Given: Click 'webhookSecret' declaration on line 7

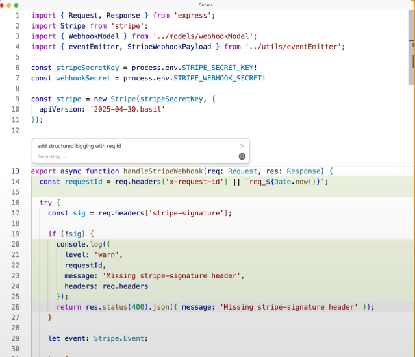Looking at the screenshot, I should click(x=83, y=79).
